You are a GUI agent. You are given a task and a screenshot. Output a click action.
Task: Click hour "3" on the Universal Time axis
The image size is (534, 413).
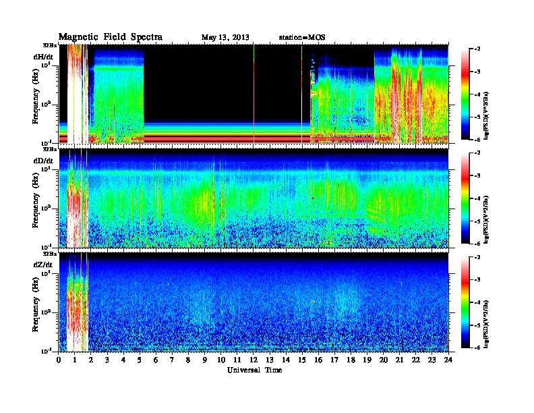tap(108, 360)
